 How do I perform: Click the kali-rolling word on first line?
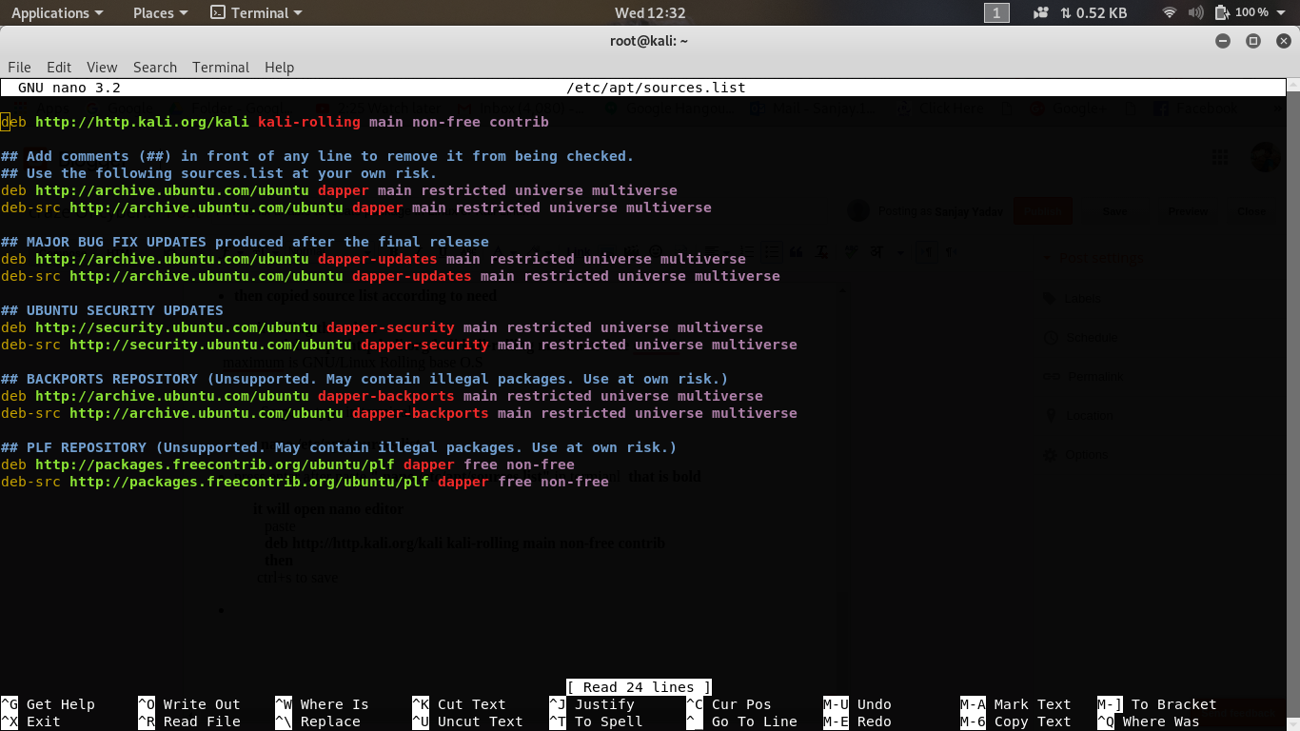[309, 122]
